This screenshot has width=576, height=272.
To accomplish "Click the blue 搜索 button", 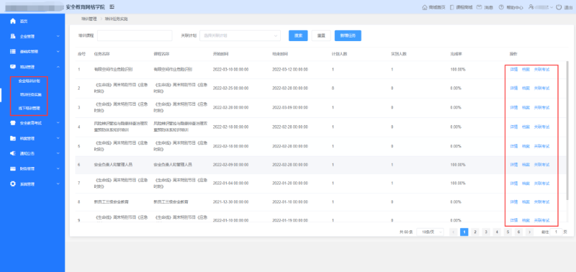I will tap(298, 35).
